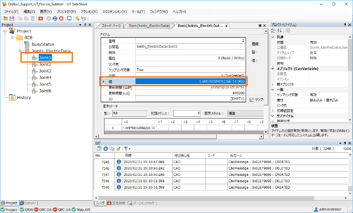This screenshot has width=353, height=213.
Task: Click the categorized view icon in properties
Action: (274, 31)
